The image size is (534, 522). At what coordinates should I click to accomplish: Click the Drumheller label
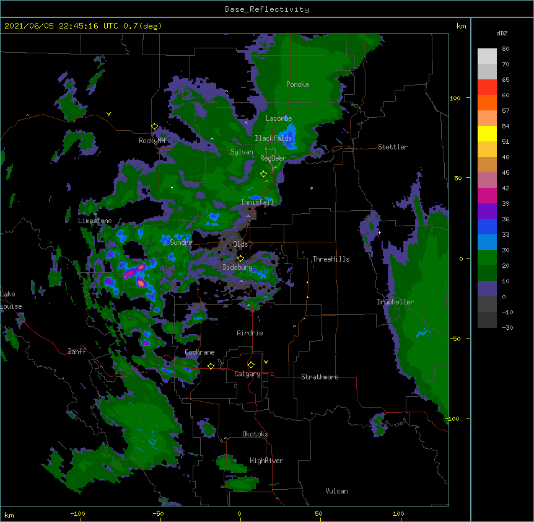(x=395, y=302)
